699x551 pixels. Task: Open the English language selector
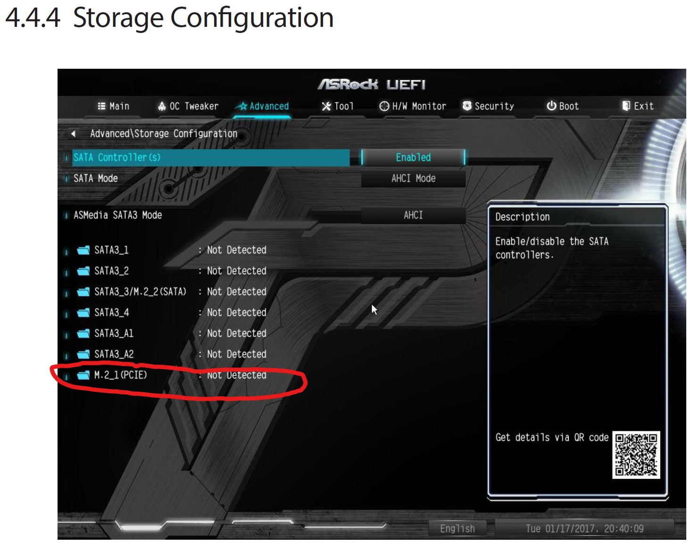point(457,528)
